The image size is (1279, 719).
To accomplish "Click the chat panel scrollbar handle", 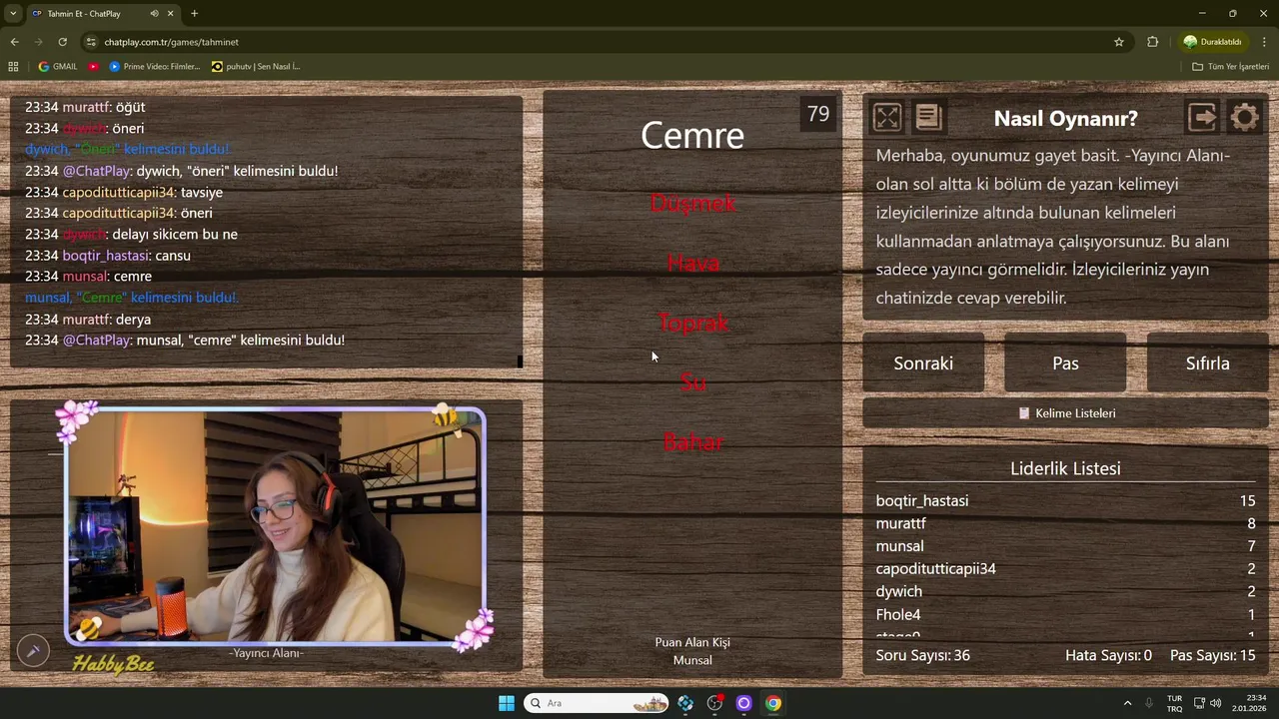I will point(520,361).
